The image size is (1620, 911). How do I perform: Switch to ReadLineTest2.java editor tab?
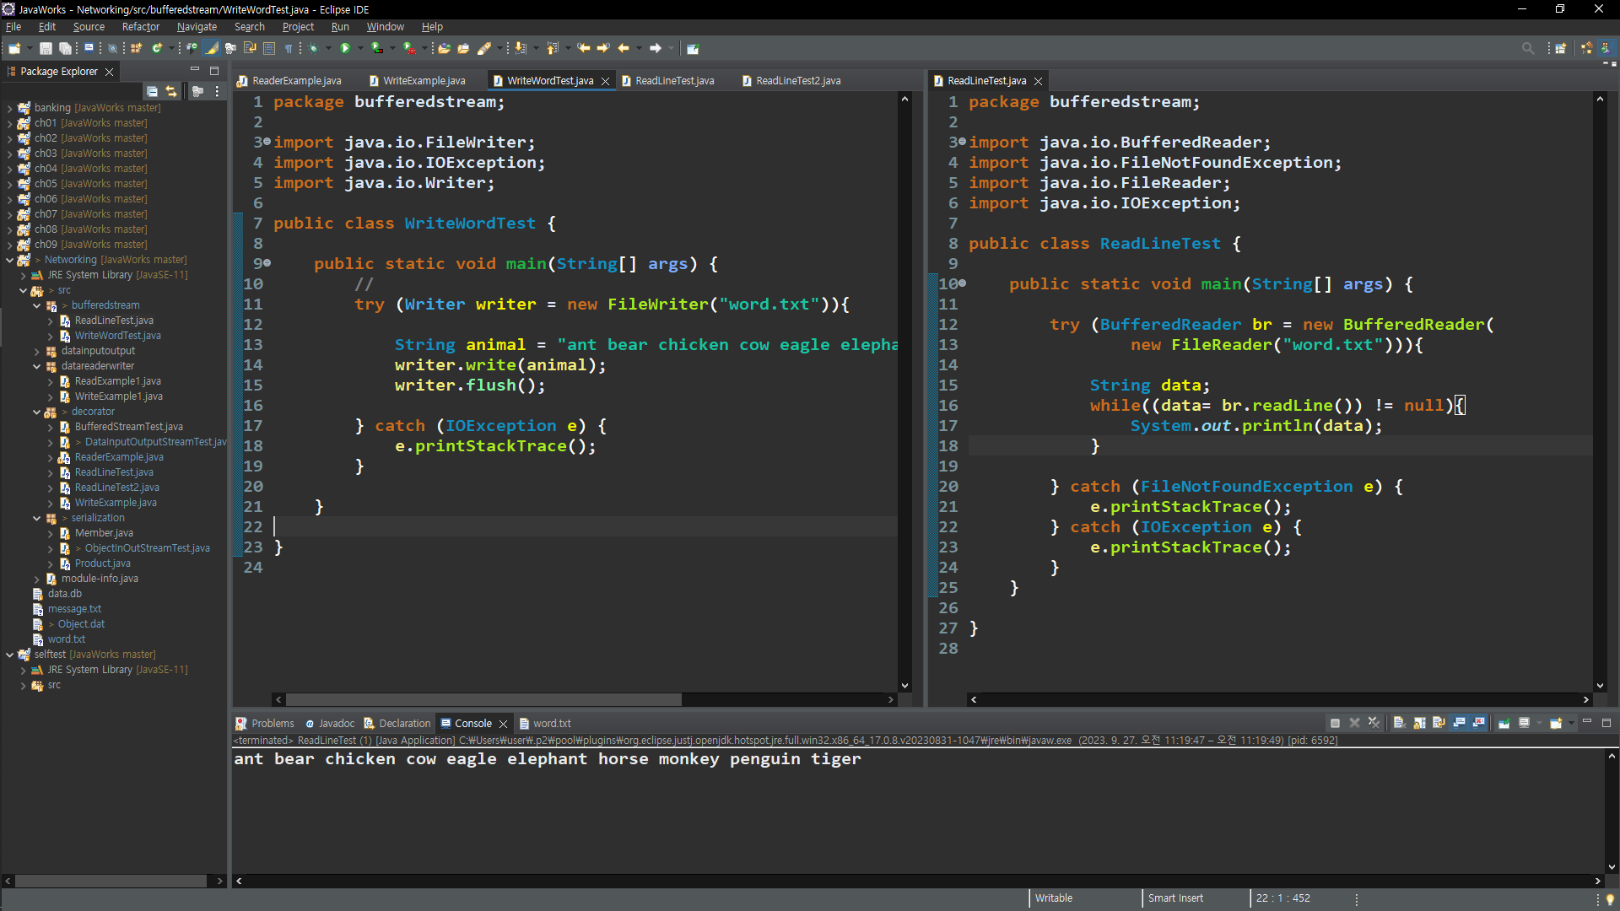click(x=797, y=81)
